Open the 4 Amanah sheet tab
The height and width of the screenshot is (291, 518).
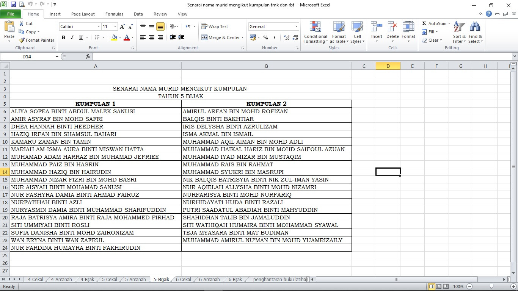pos(61,280)
